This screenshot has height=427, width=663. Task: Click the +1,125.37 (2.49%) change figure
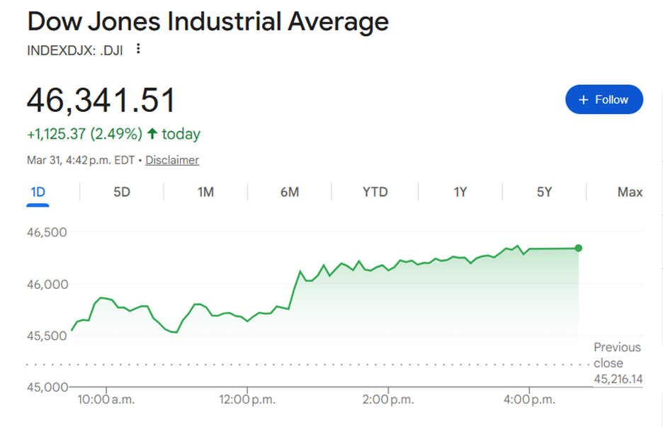click(x=84, y=134)
